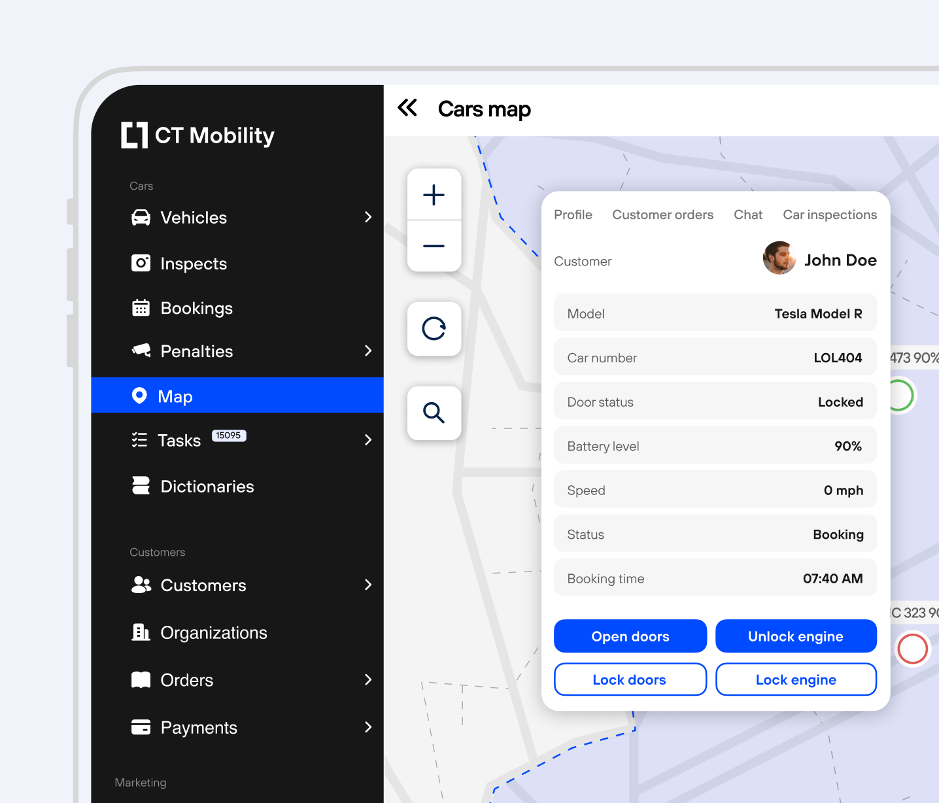Click the map zoom out minus button

(x=434, y=246)
